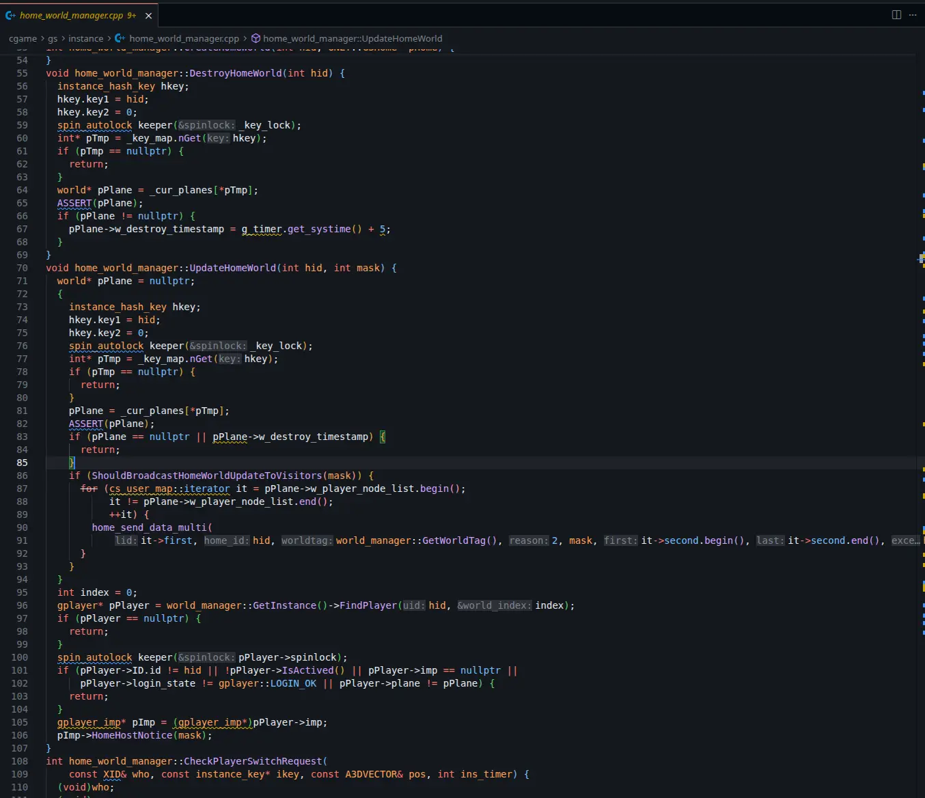Image resolution: width=925 pixels, height=798 pixels.
Task: Click g_timer on line 67
Action: [x=262, y=229]
